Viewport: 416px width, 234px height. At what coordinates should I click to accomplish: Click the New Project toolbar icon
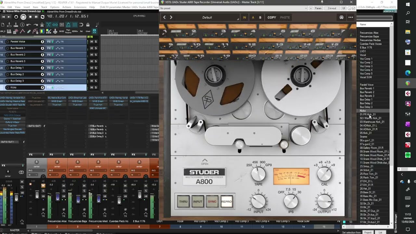point(3,25)
